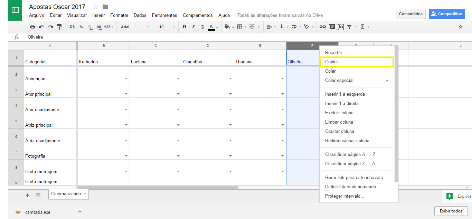Insert a comment from toolbar
Viewport: 472px width, 219px height.
point(332,27)
